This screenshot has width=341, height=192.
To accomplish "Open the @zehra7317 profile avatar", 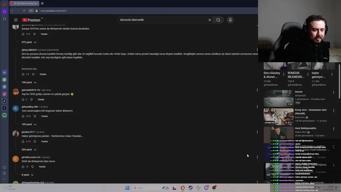I will pyautogui.click(x=16, y=134).
